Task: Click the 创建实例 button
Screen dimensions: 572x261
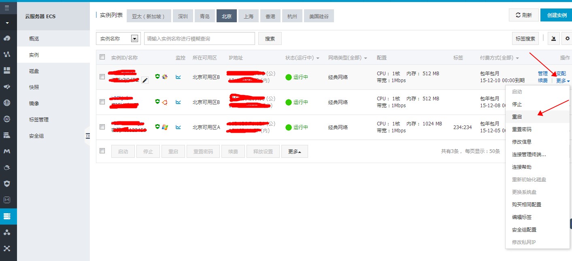Action: click(x=556, y=15)
